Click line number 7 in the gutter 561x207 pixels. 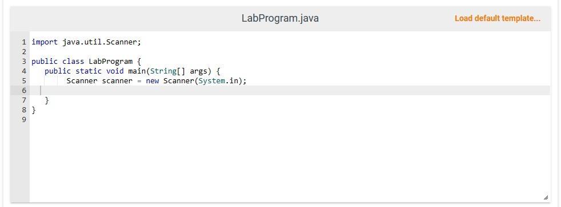coord(24,100)
